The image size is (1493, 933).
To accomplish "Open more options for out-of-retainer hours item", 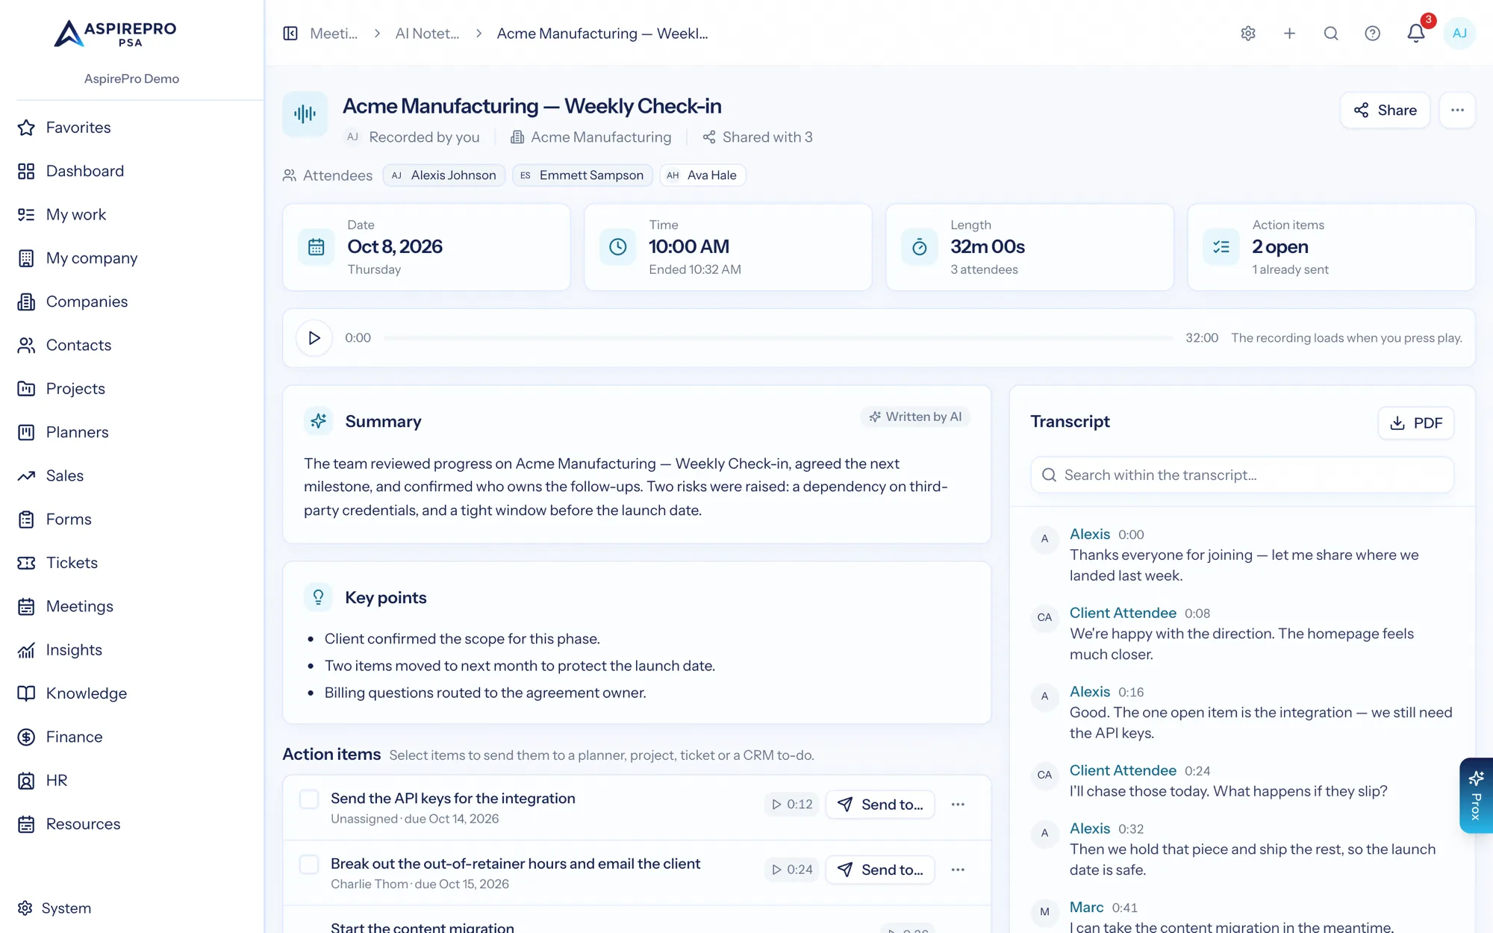I will click(958, 870).
